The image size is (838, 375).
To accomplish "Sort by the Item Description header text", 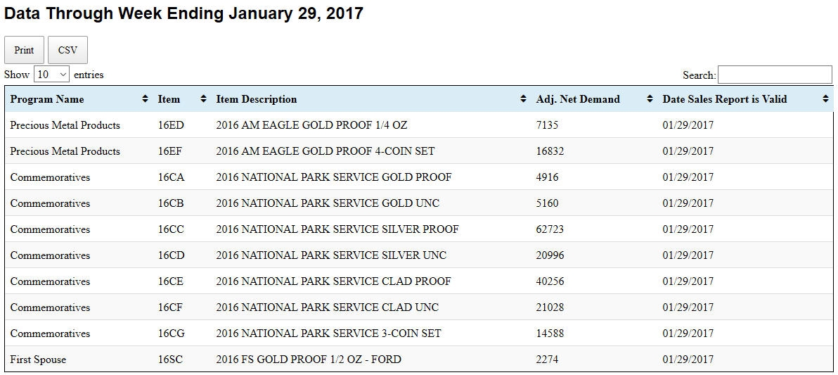I will [x=257, y=99].
